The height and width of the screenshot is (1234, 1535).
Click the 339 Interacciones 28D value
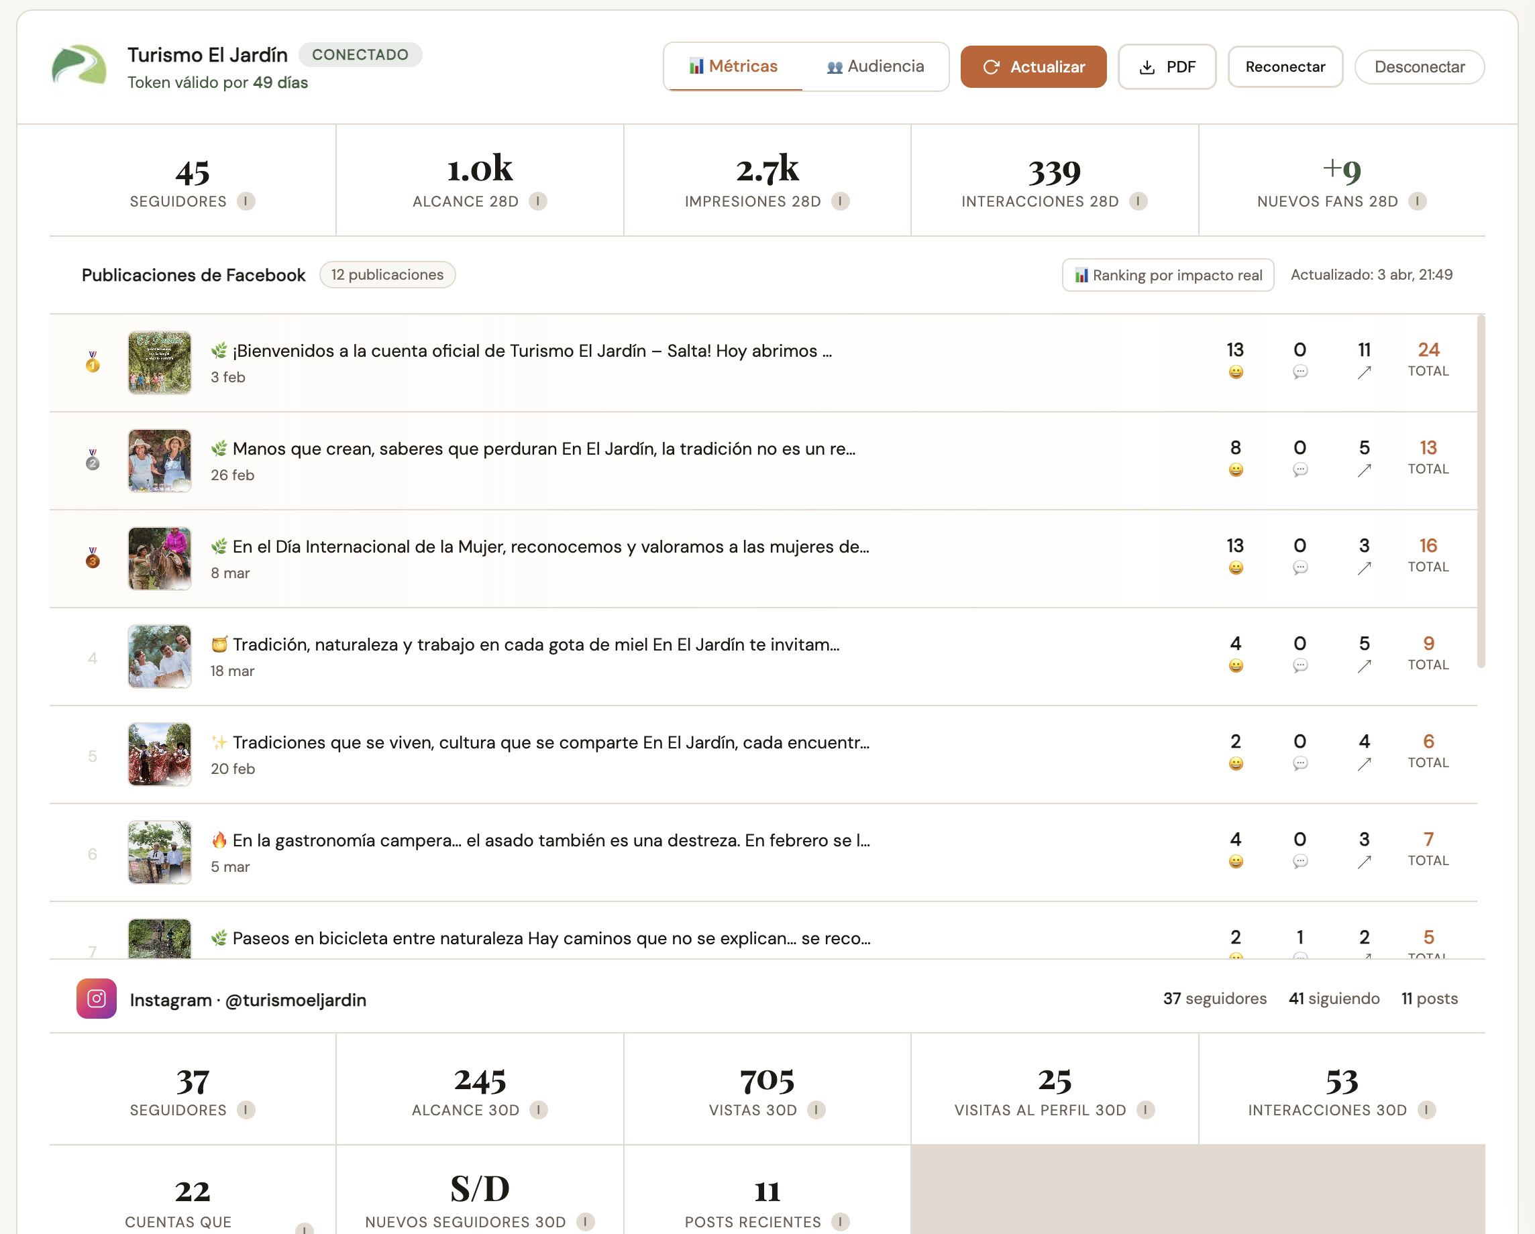coord(1055,172)
